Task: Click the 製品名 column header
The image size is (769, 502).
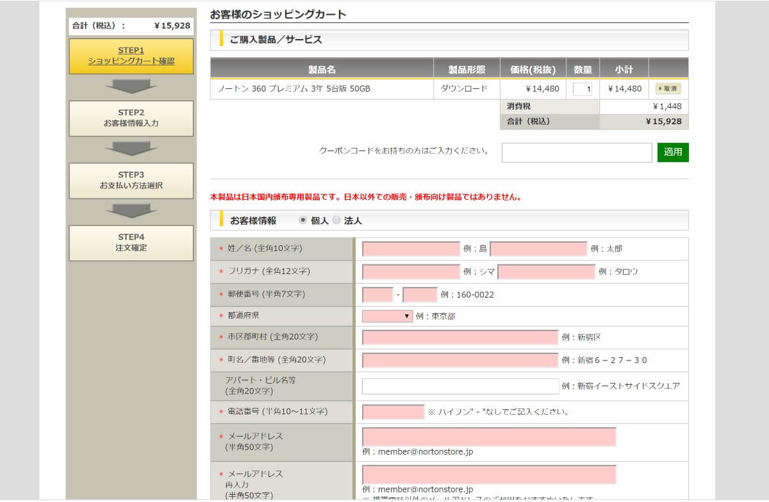Action: (x=322, y=69)
